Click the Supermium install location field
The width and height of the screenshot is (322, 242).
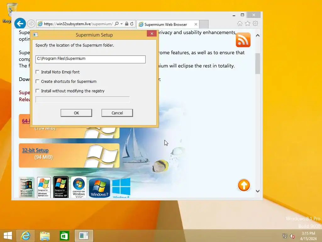[x=90, y=59]
